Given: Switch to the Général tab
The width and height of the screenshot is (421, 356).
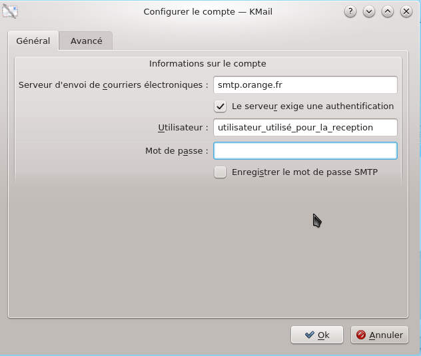Looking at the screenshot, I should pyautogui.click(x=33, y=41).
